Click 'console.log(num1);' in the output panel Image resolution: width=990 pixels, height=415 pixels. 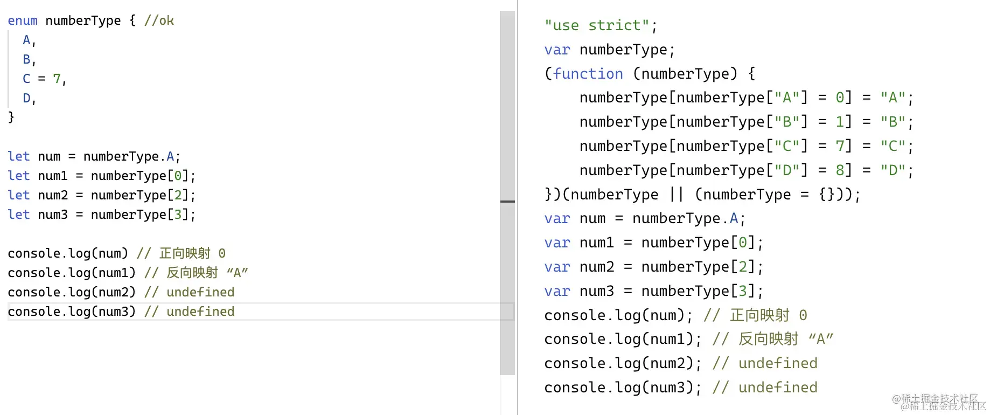623,339
